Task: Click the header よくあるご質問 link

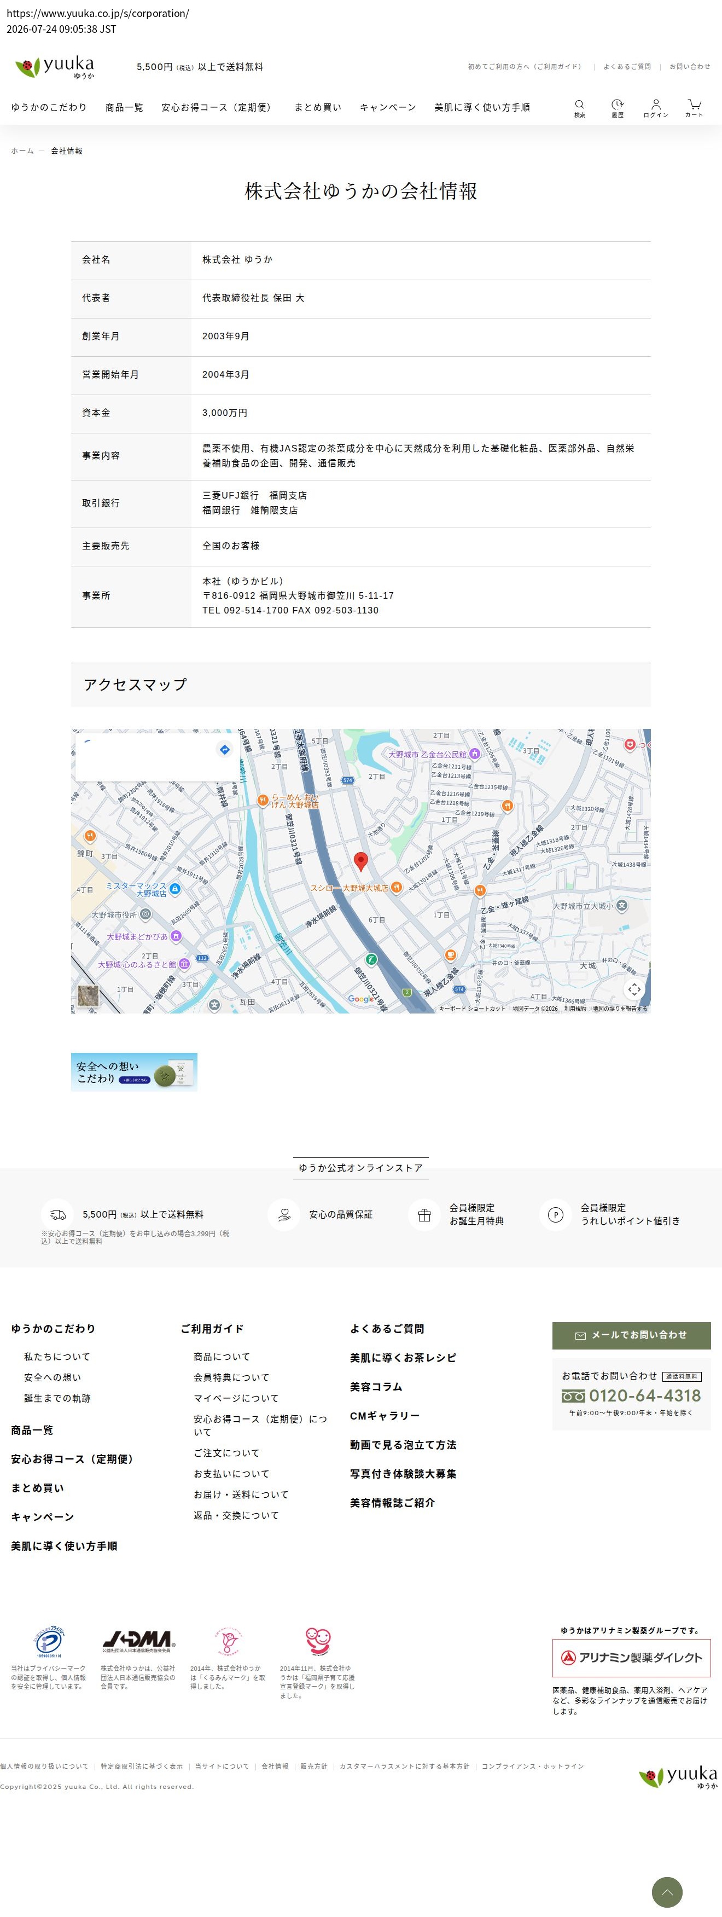Action: [x=627, y=67]
